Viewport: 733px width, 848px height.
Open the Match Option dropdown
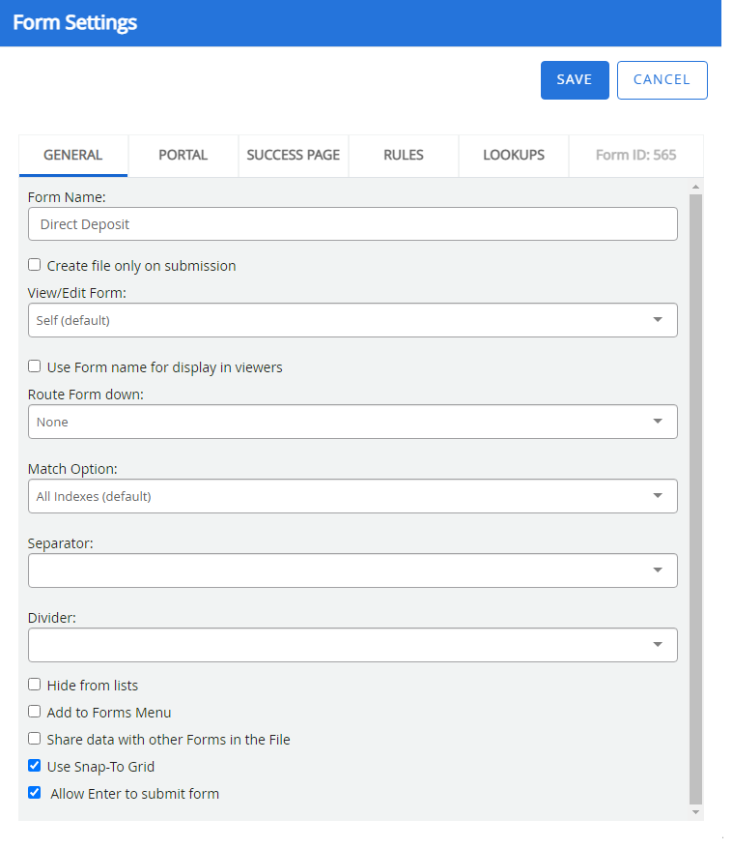(x=352, y=496)
